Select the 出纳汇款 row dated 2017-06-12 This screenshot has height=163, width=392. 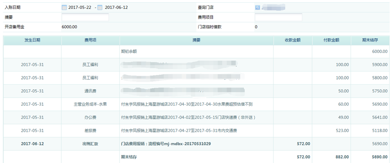(196, 144)
